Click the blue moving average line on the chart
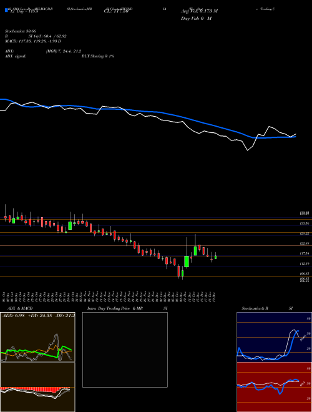 147,111
